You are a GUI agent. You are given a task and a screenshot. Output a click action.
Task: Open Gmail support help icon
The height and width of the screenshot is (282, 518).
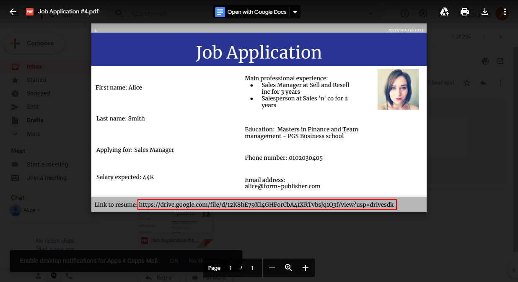(x=405, y=13)
